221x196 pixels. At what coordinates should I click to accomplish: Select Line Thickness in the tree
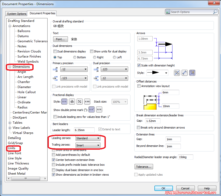pyautogui.click(x=18, y=163)
